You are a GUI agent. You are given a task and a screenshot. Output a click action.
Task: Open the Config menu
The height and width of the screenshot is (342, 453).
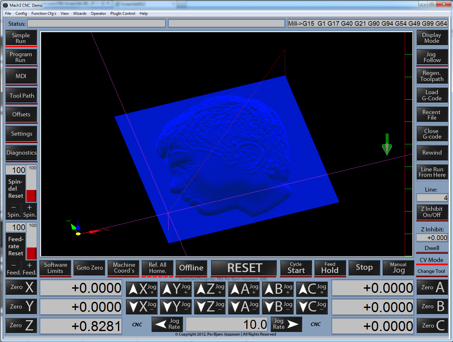point(21,14)
